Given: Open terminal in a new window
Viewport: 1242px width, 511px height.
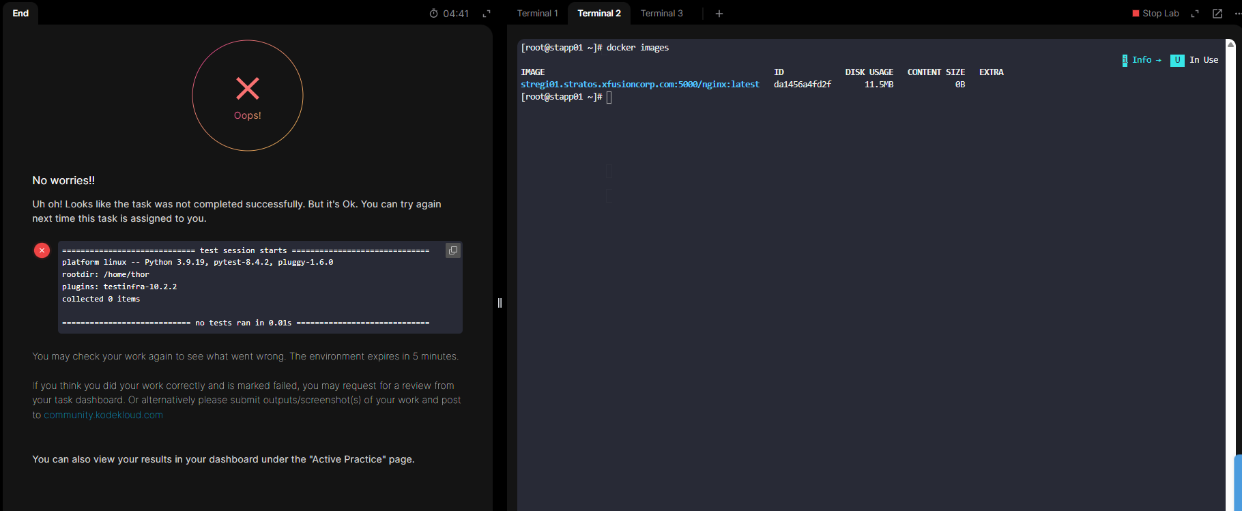Looking at the screenshot, I should [x=1217, y=14].
